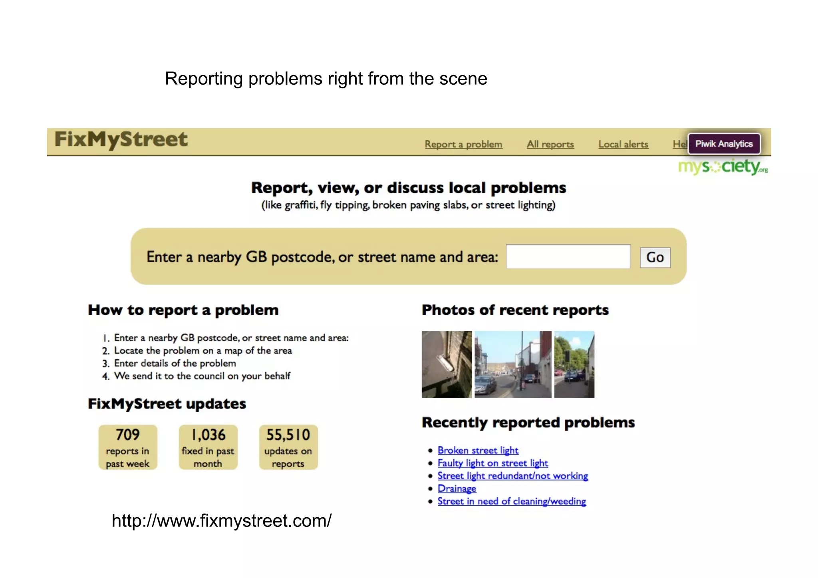This screenshot has height=578, width=818.
Task: Click 'Recently reported problems' heading
Action: click(528, 423)
